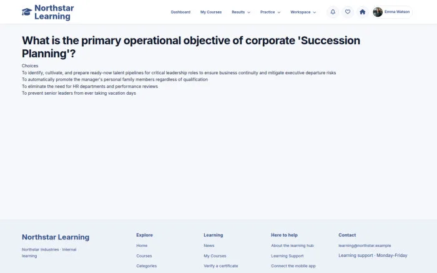Open the footer My Courses link
Screen dimensions: 437x273
click(x=215, y=256)
